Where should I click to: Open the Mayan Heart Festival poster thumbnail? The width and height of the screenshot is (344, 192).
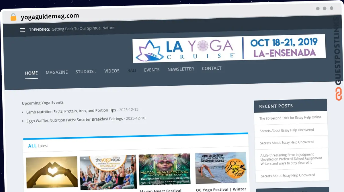[x=165, y=169]
